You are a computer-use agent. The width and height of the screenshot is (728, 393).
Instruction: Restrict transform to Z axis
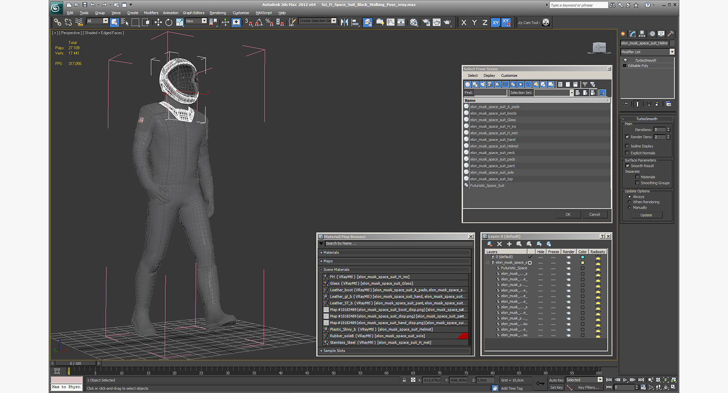point(485,23)
